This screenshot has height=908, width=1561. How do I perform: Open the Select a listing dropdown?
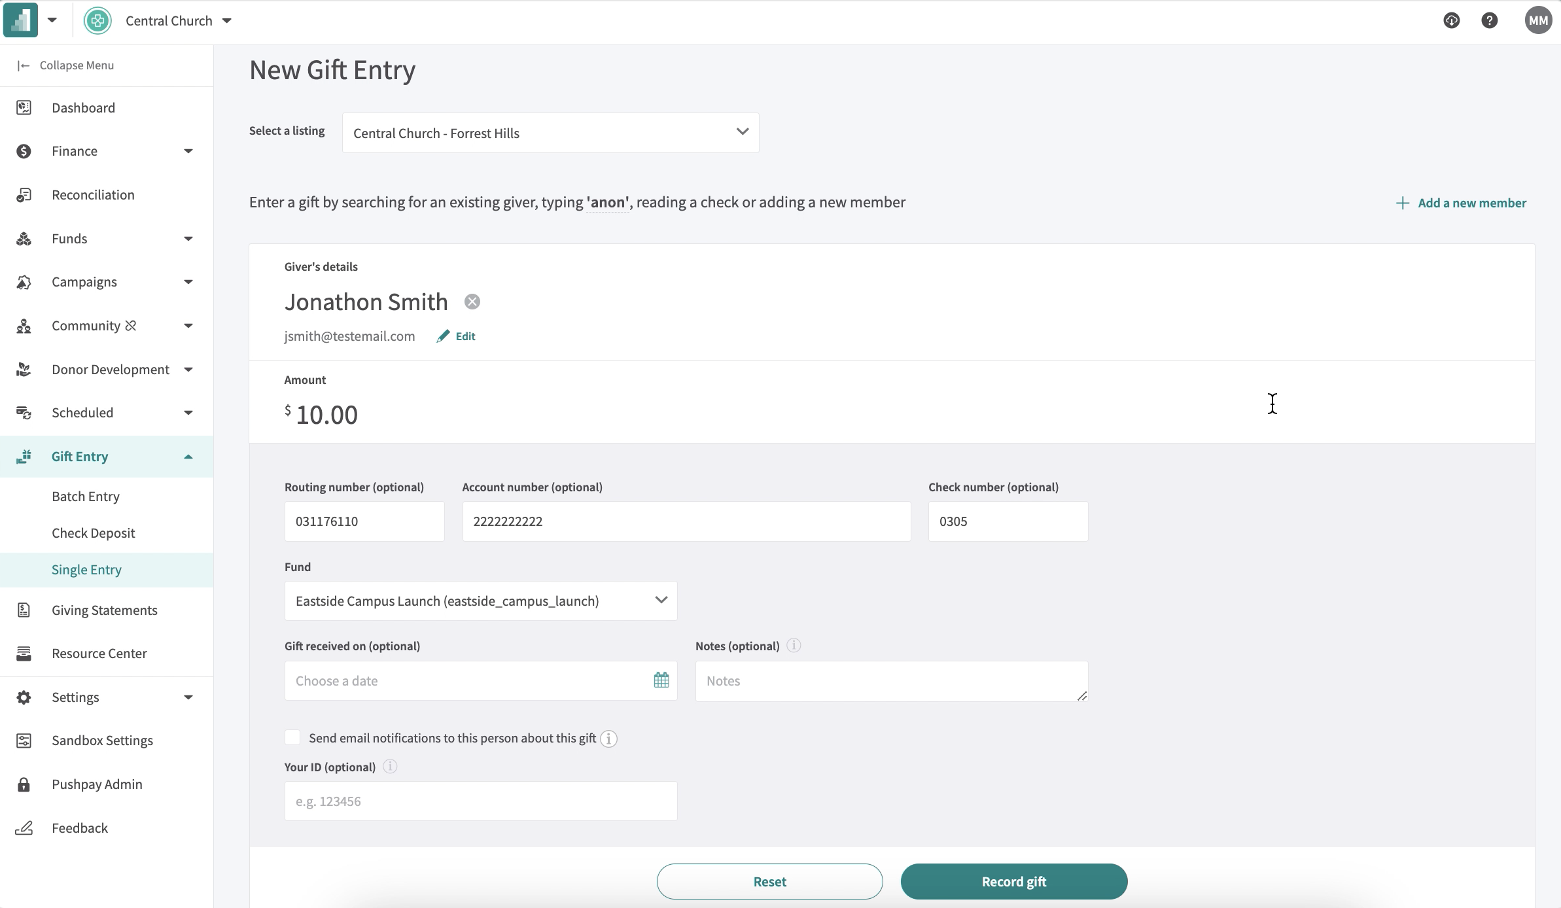click(550, 133)
